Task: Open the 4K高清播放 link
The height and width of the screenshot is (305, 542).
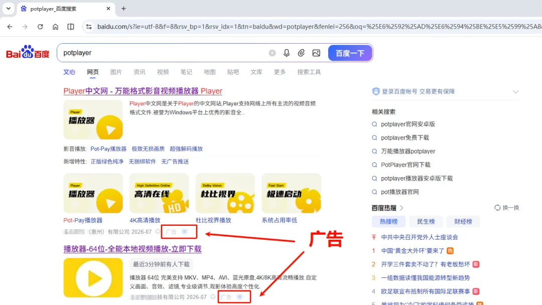Action: point(145,220)
